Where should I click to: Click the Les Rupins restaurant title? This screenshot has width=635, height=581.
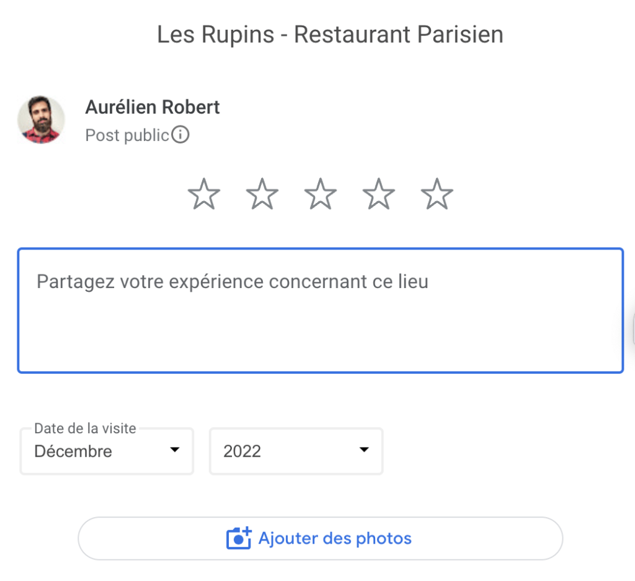(x=330, y=35)
